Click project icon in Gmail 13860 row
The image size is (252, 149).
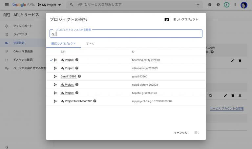55,76
